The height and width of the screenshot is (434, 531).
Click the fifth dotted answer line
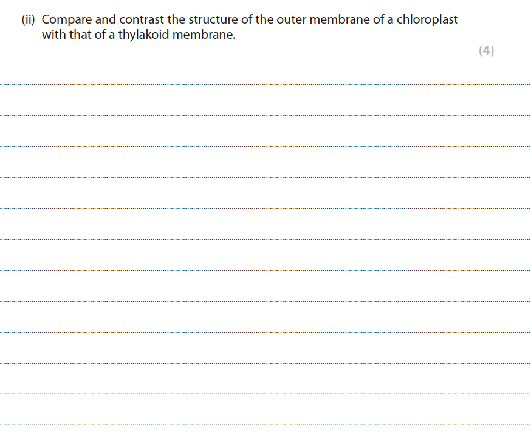(x=265, y=208)
